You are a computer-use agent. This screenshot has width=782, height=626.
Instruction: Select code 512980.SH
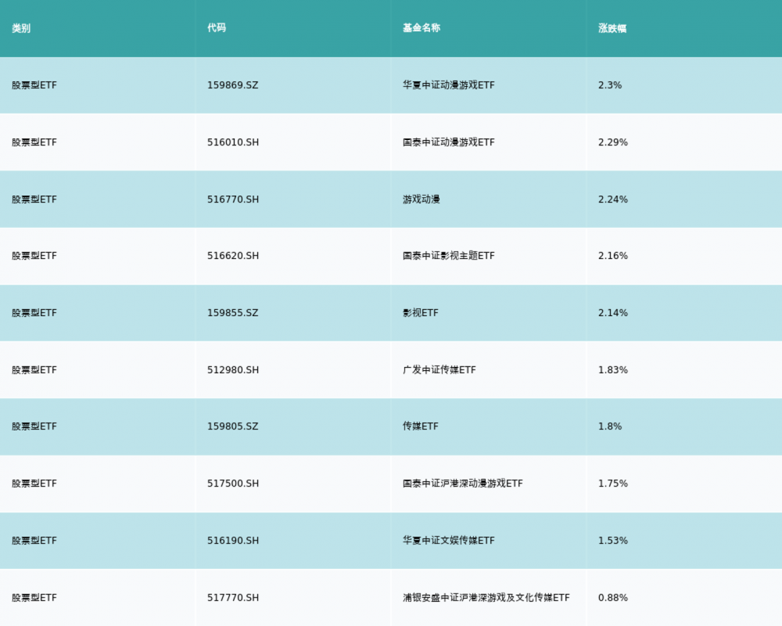(x=233, y=370)
